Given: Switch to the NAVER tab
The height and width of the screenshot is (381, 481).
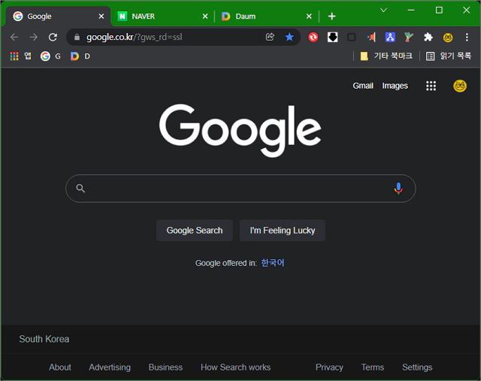Looking at the screenshot, I should click(162, 17).
